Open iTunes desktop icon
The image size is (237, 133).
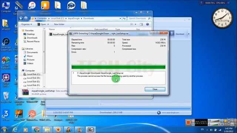32,6
